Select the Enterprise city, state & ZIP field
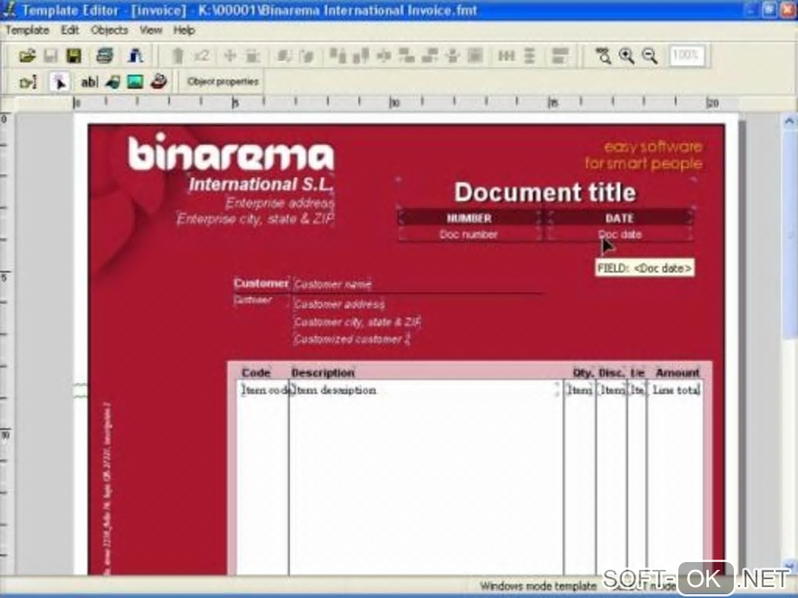 coord(255,219)
